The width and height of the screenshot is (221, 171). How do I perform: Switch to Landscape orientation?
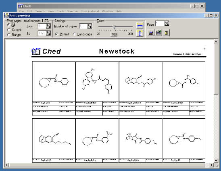(74, 34)
